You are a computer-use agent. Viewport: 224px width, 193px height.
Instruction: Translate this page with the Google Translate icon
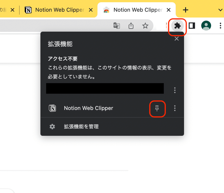(117, 26)
